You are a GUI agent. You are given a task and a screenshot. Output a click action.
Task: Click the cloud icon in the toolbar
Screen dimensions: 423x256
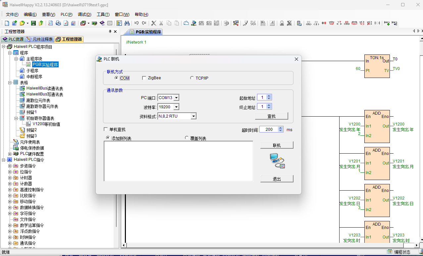(186, 23)
